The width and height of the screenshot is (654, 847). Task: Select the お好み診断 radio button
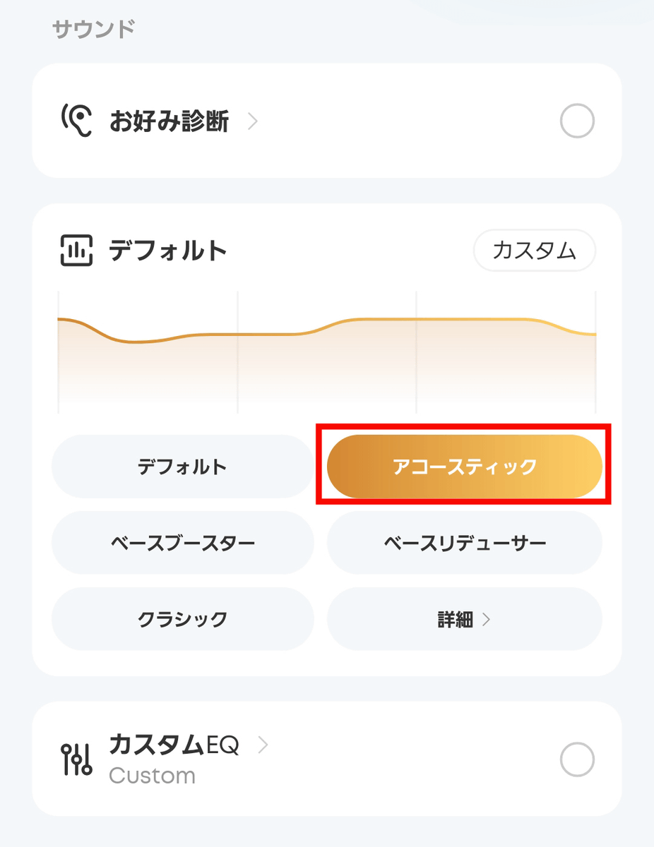click(x=577, y=121)
